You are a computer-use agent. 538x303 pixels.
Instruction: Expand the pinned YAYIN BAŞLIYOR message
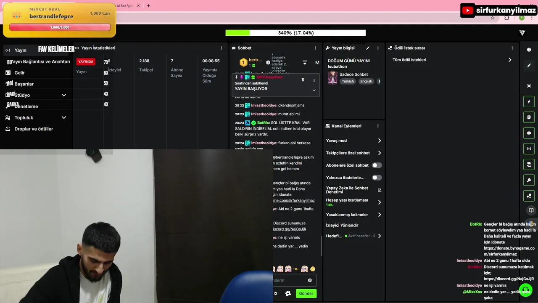click(x=314, y=90)
